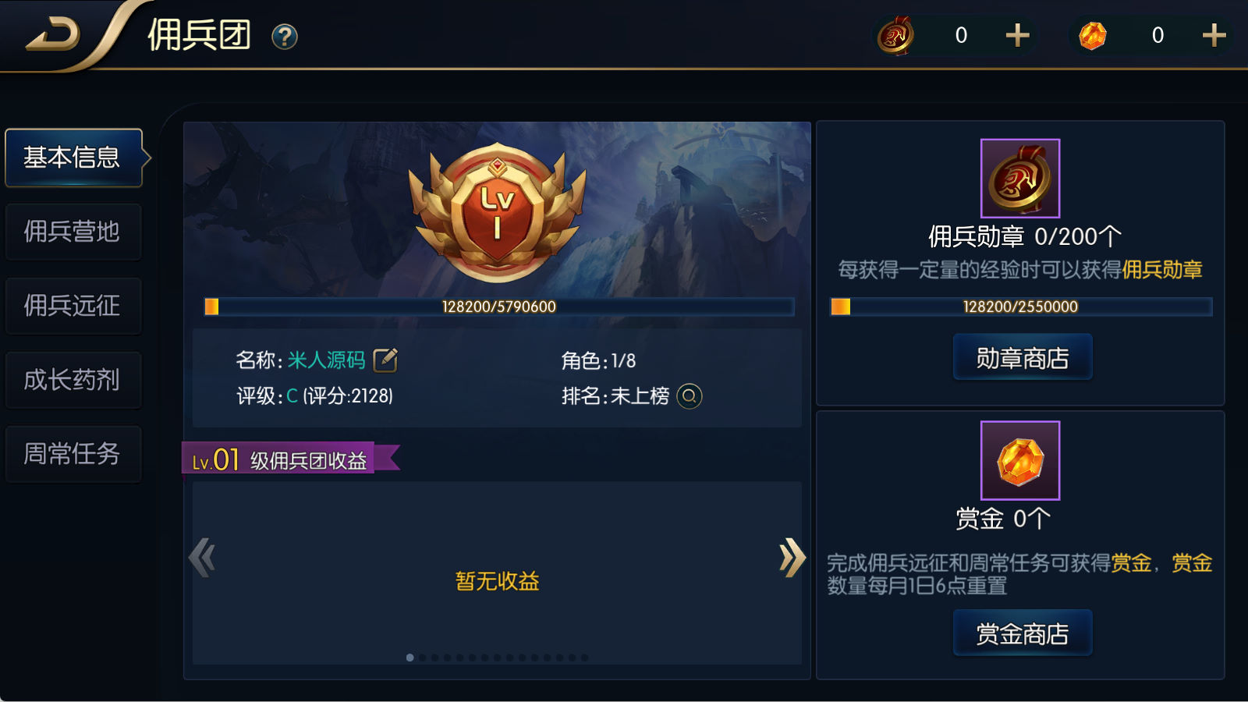Open the help question mark icon

pyautogui.click(x=285, y=37)
